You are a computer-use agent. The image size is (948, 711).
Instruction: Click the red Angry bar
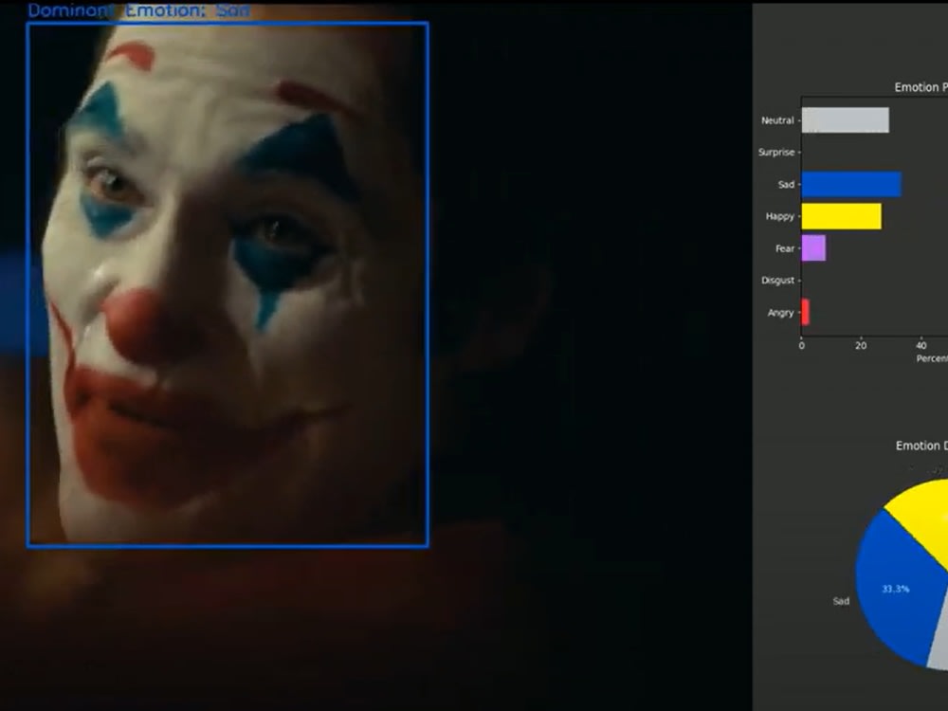click(x=805, y=313)
